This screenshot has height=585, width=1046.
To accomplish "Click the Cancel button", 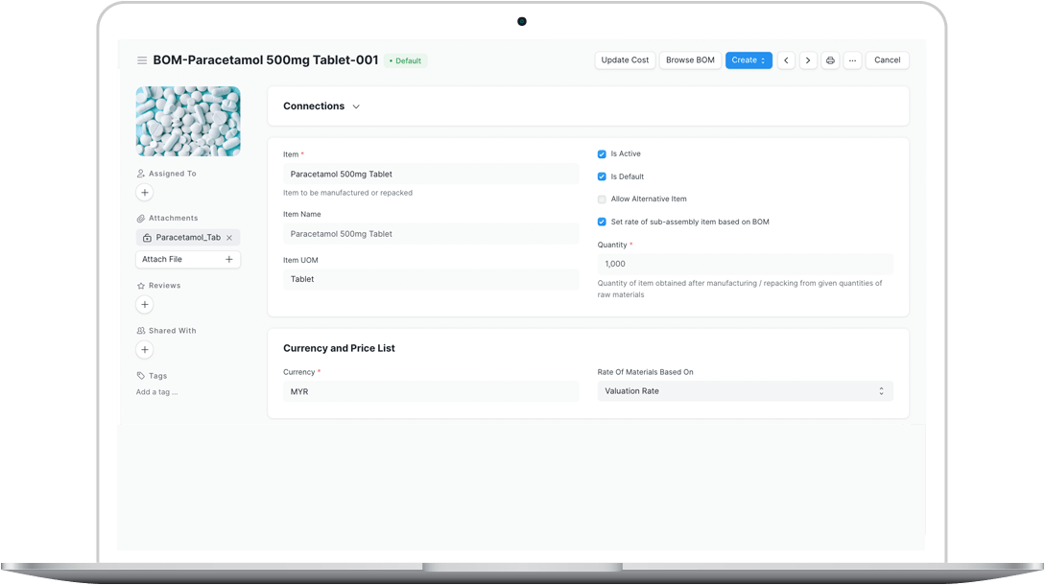I will click(887, 60).
